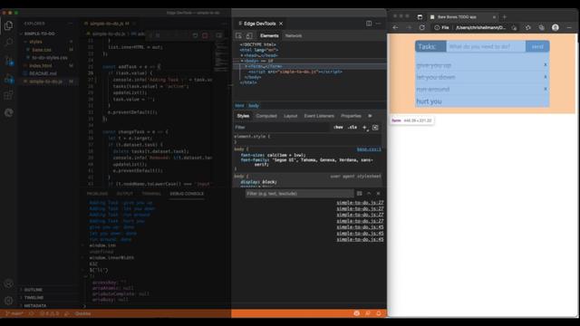The image size is (580, 326).
Task: Open the Layout tab
Action: 290,116
